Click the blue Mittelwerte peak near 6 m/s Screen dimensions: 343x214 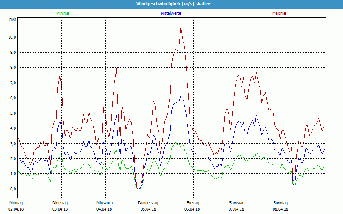pyautogui.click(x=181, y=96)
